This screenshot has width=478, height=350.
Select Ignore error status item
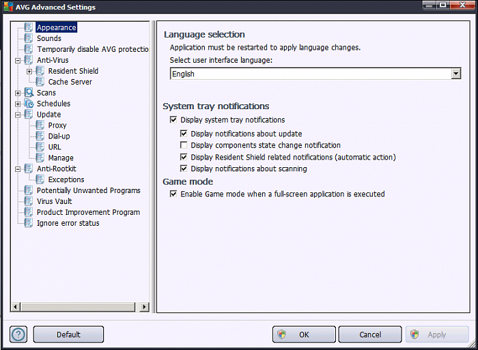click(68, 223)
